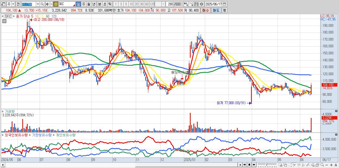The height and width of the screenshot is (168, 339).
Task: Stop chart replay with stop button
Action: tap(249, 165)
